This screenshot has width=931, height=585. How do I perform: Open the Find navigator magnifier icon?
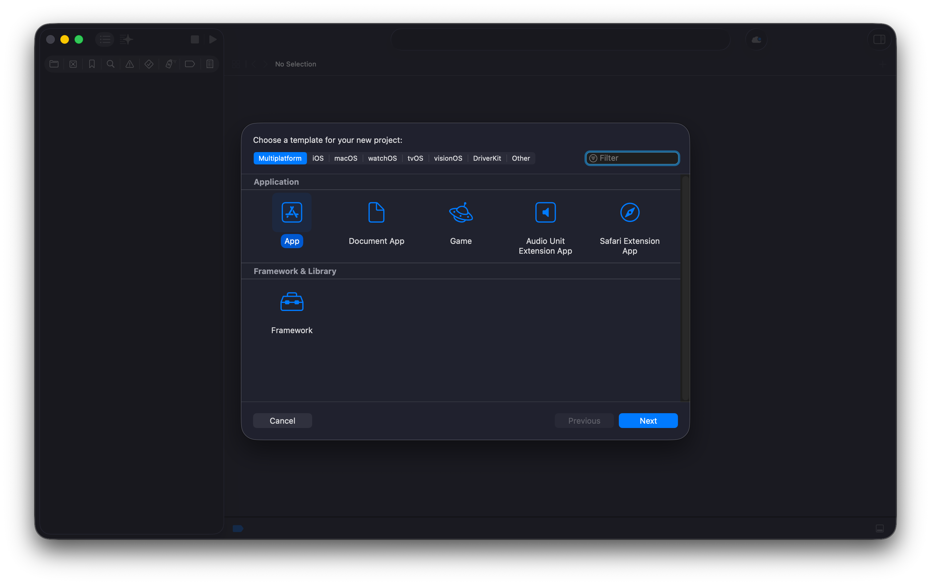click(111, 64)
